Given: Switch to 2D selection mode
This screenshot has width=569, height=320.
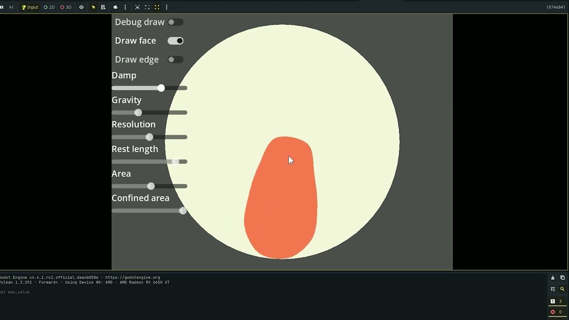Looking at the screenshot, I should pos(49,7).
